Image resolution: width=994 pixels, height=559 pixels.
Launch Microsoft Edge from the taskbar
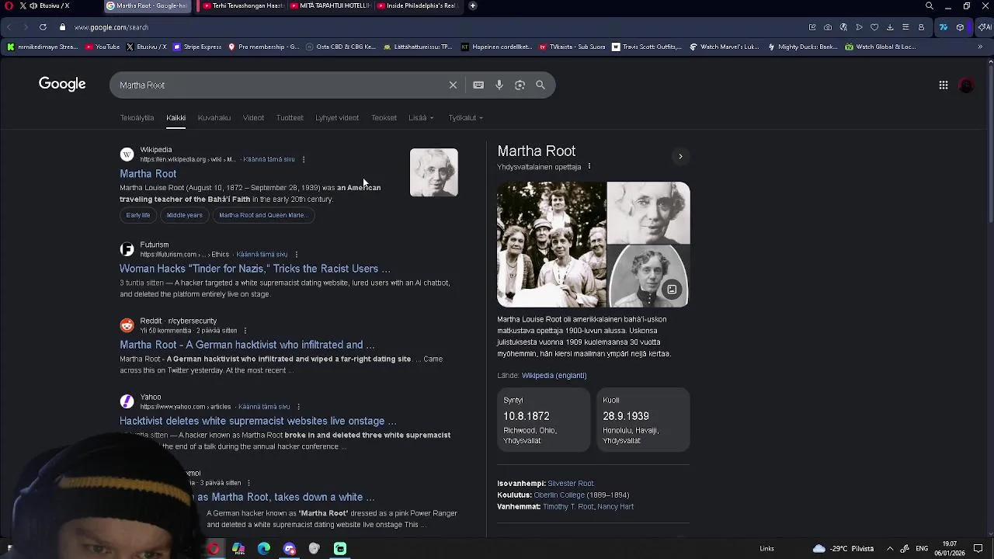coord(264,549)
